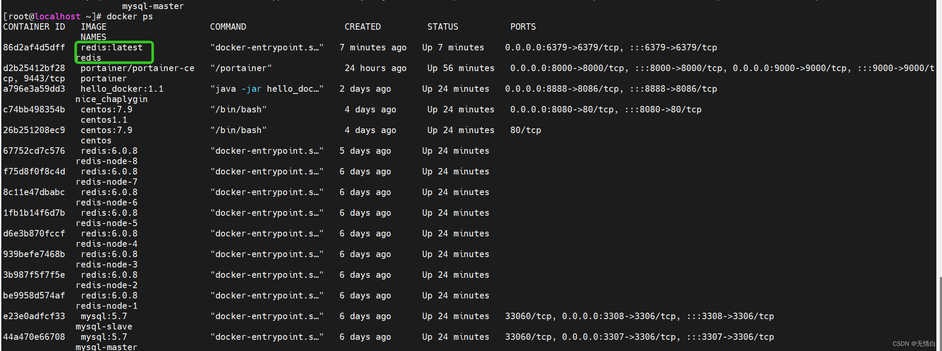The height and width of the screenshot is (351, 942).
Task: Select container ID a796e3a59dd3
Action: [34, 89]
